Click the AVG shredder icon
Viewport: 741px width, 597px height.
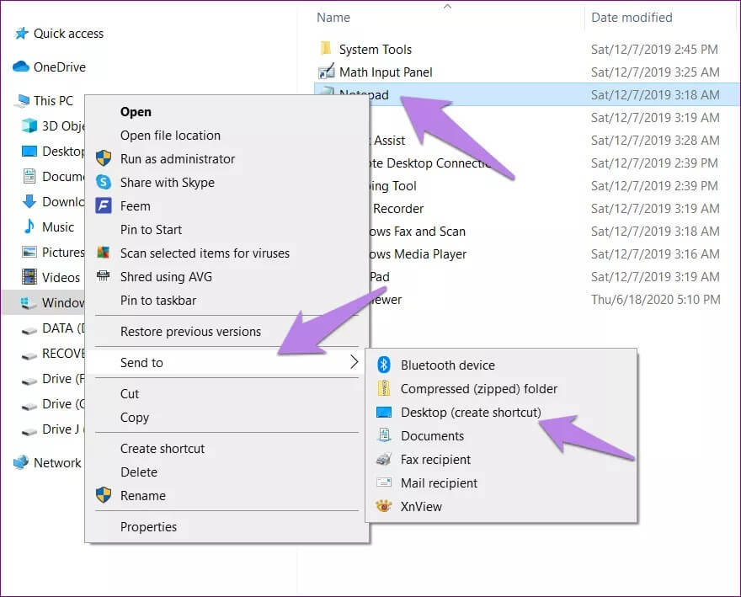pos(103,276)
